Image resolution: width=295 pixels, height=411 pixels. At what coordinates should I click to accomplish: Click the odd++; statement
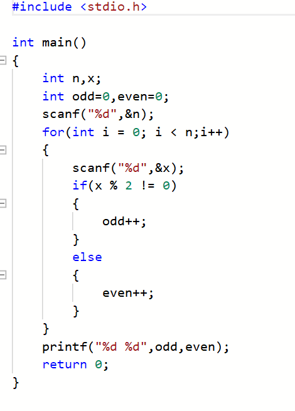point(124,222)
